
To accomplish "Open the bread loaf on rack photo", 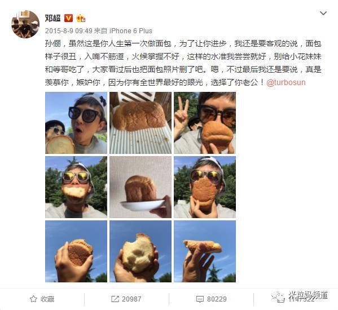I will 141,123.
